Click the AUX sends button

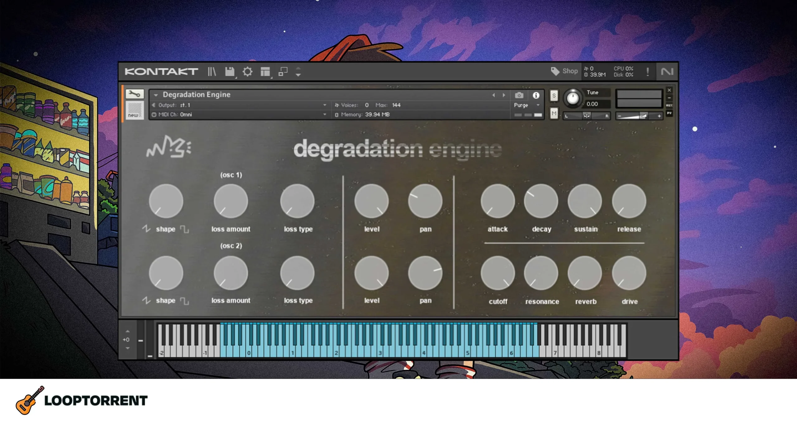(x=669, y=105)
